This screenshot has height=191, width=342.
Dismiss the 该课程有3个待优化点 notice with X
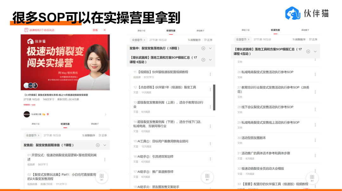tap(105, 30)
